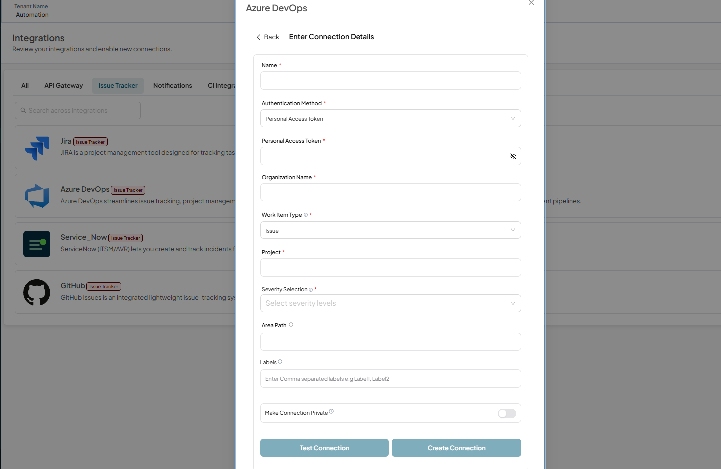
Task: Click the Area Path input field
Action: 390,342
